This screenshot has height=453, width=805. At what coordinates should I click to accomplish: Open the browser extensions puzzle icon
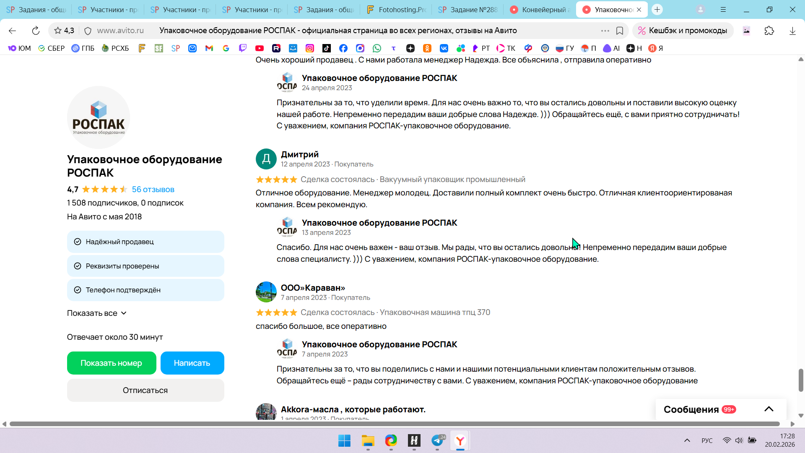pyautogui.click(x=769, y=31)
